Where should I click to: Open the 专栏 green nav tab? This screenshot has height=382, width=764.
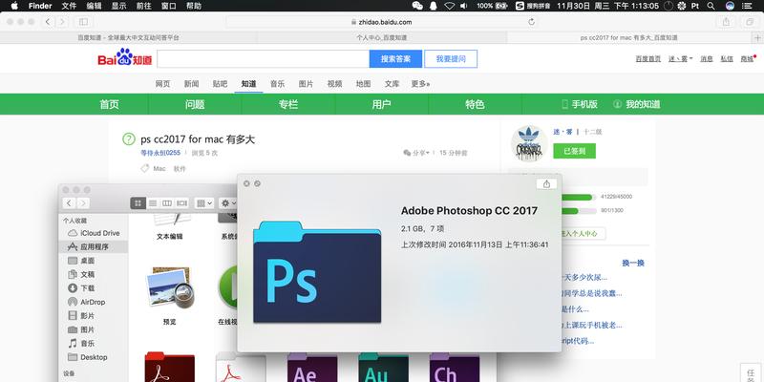[x=288, y=104]
